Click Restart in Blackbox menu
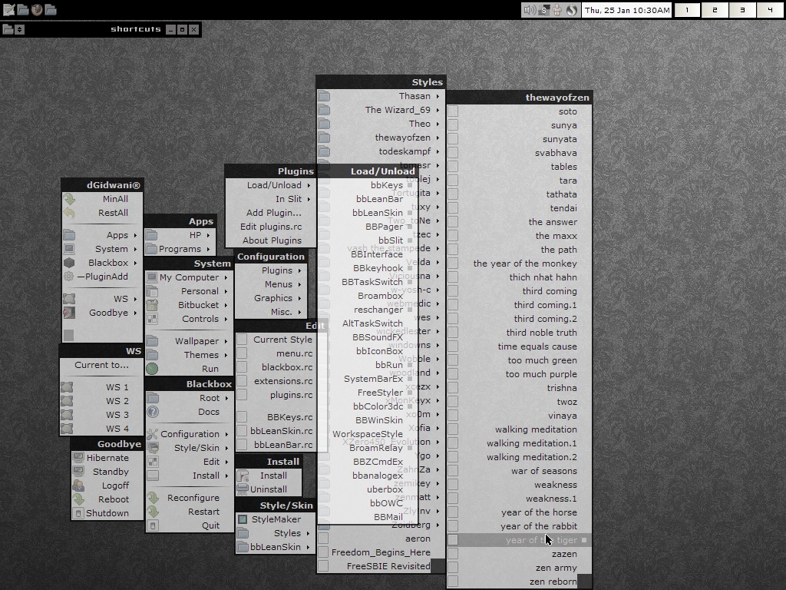786x590 pixels. [x=190, y=512]
